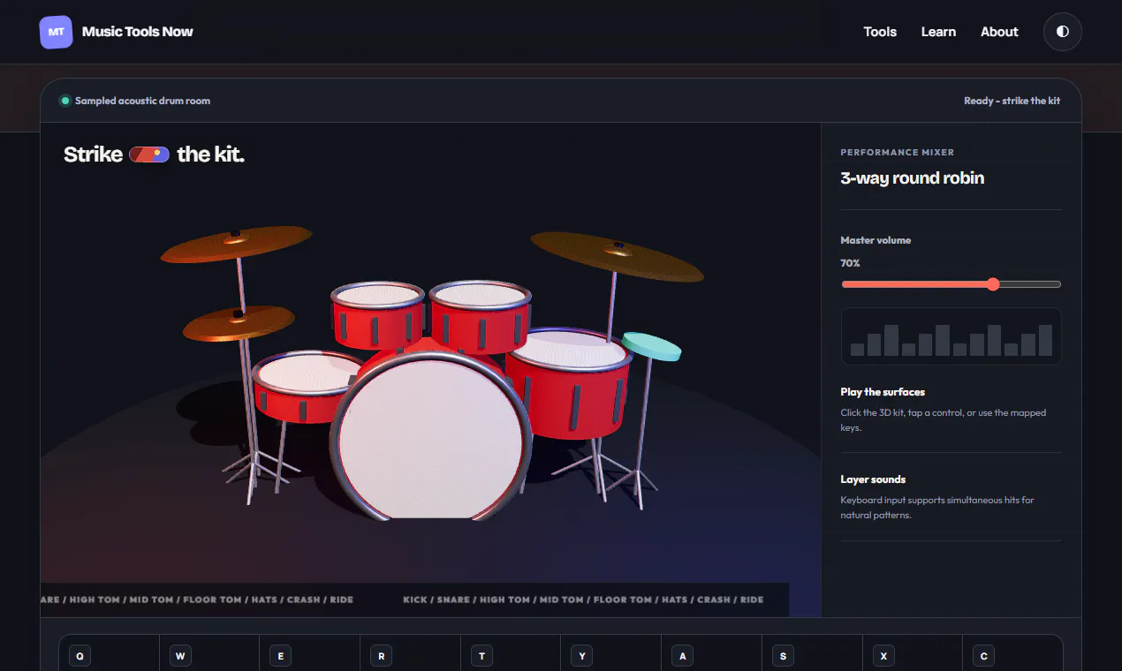Screen dimensions: 1122x671
Task: Adjust the Master volume slider
Action: coord(951,284)
